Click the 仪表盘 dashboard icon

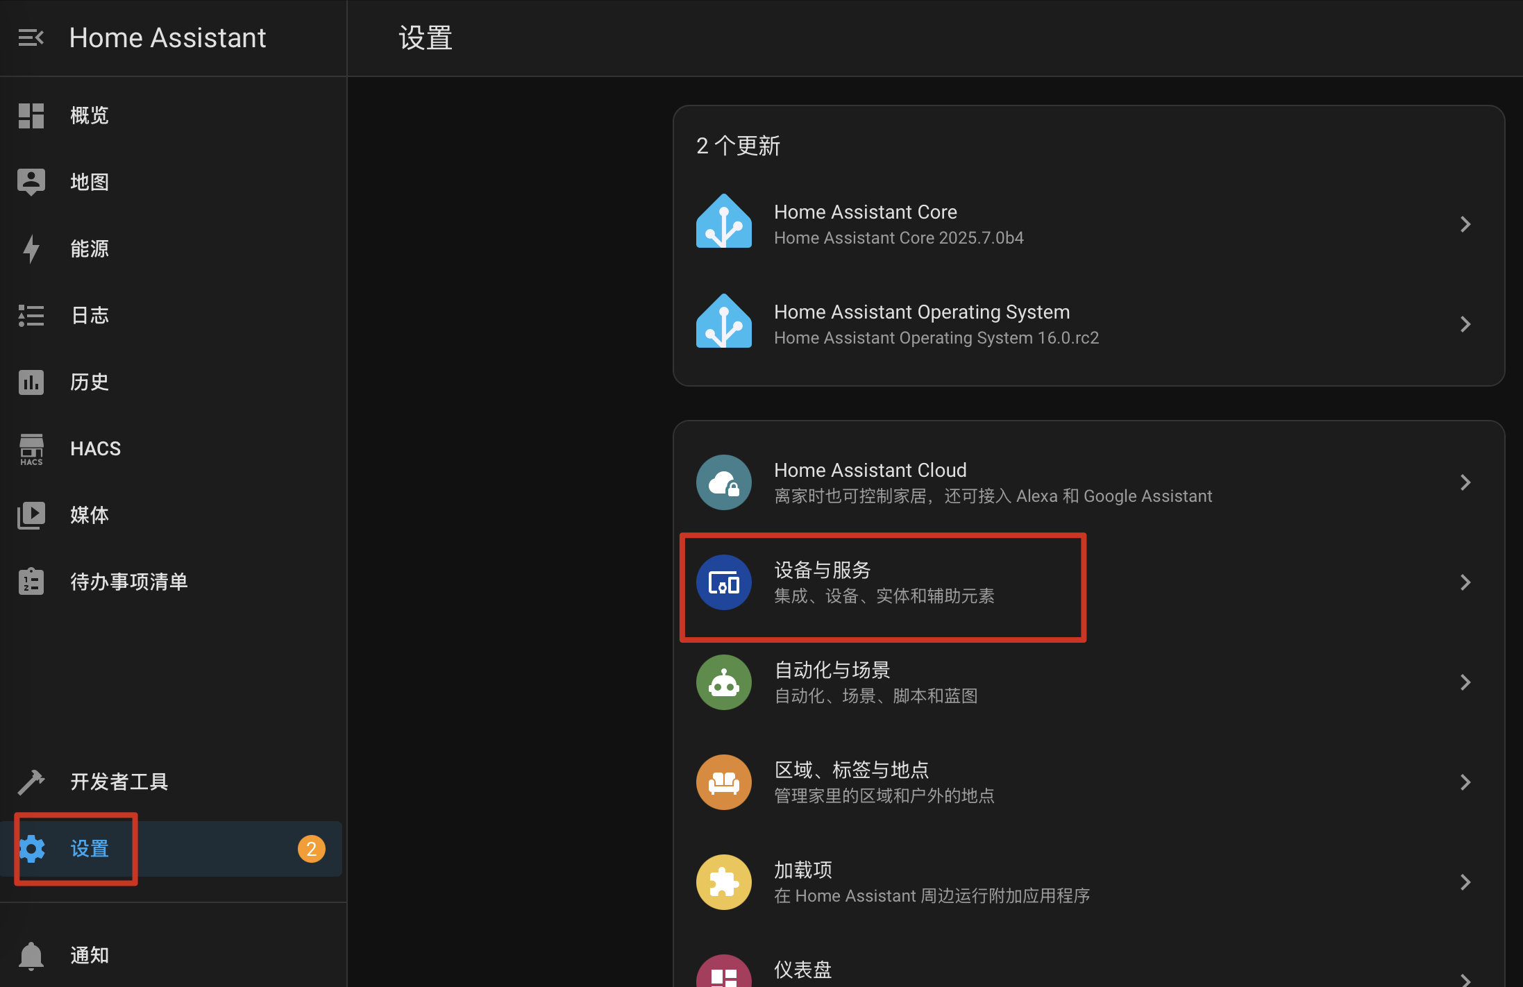[724, 972]
